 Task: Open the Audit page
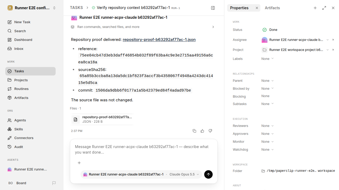click(30, 147)
